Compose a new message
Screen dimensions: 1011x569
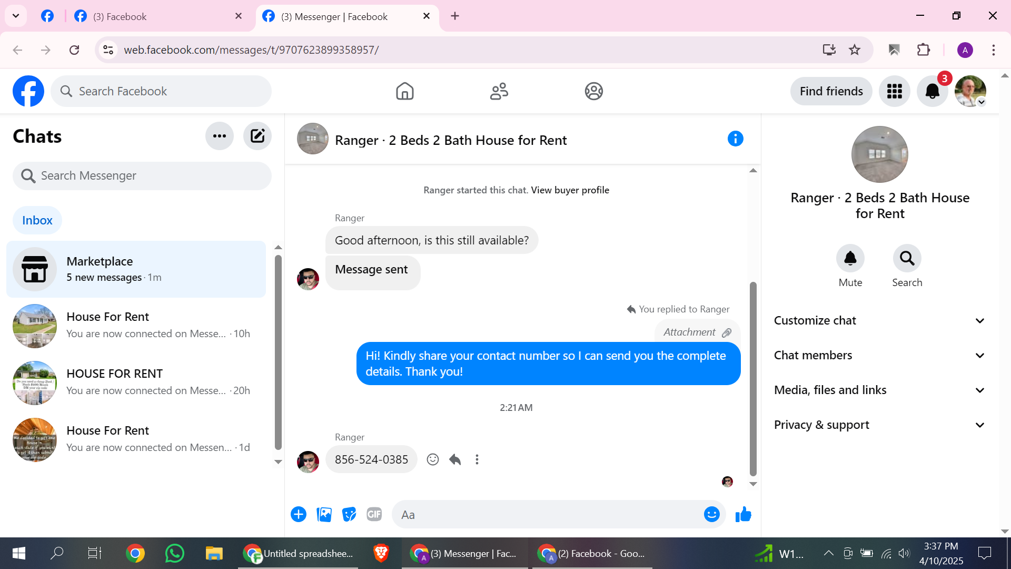coord(257,136)
